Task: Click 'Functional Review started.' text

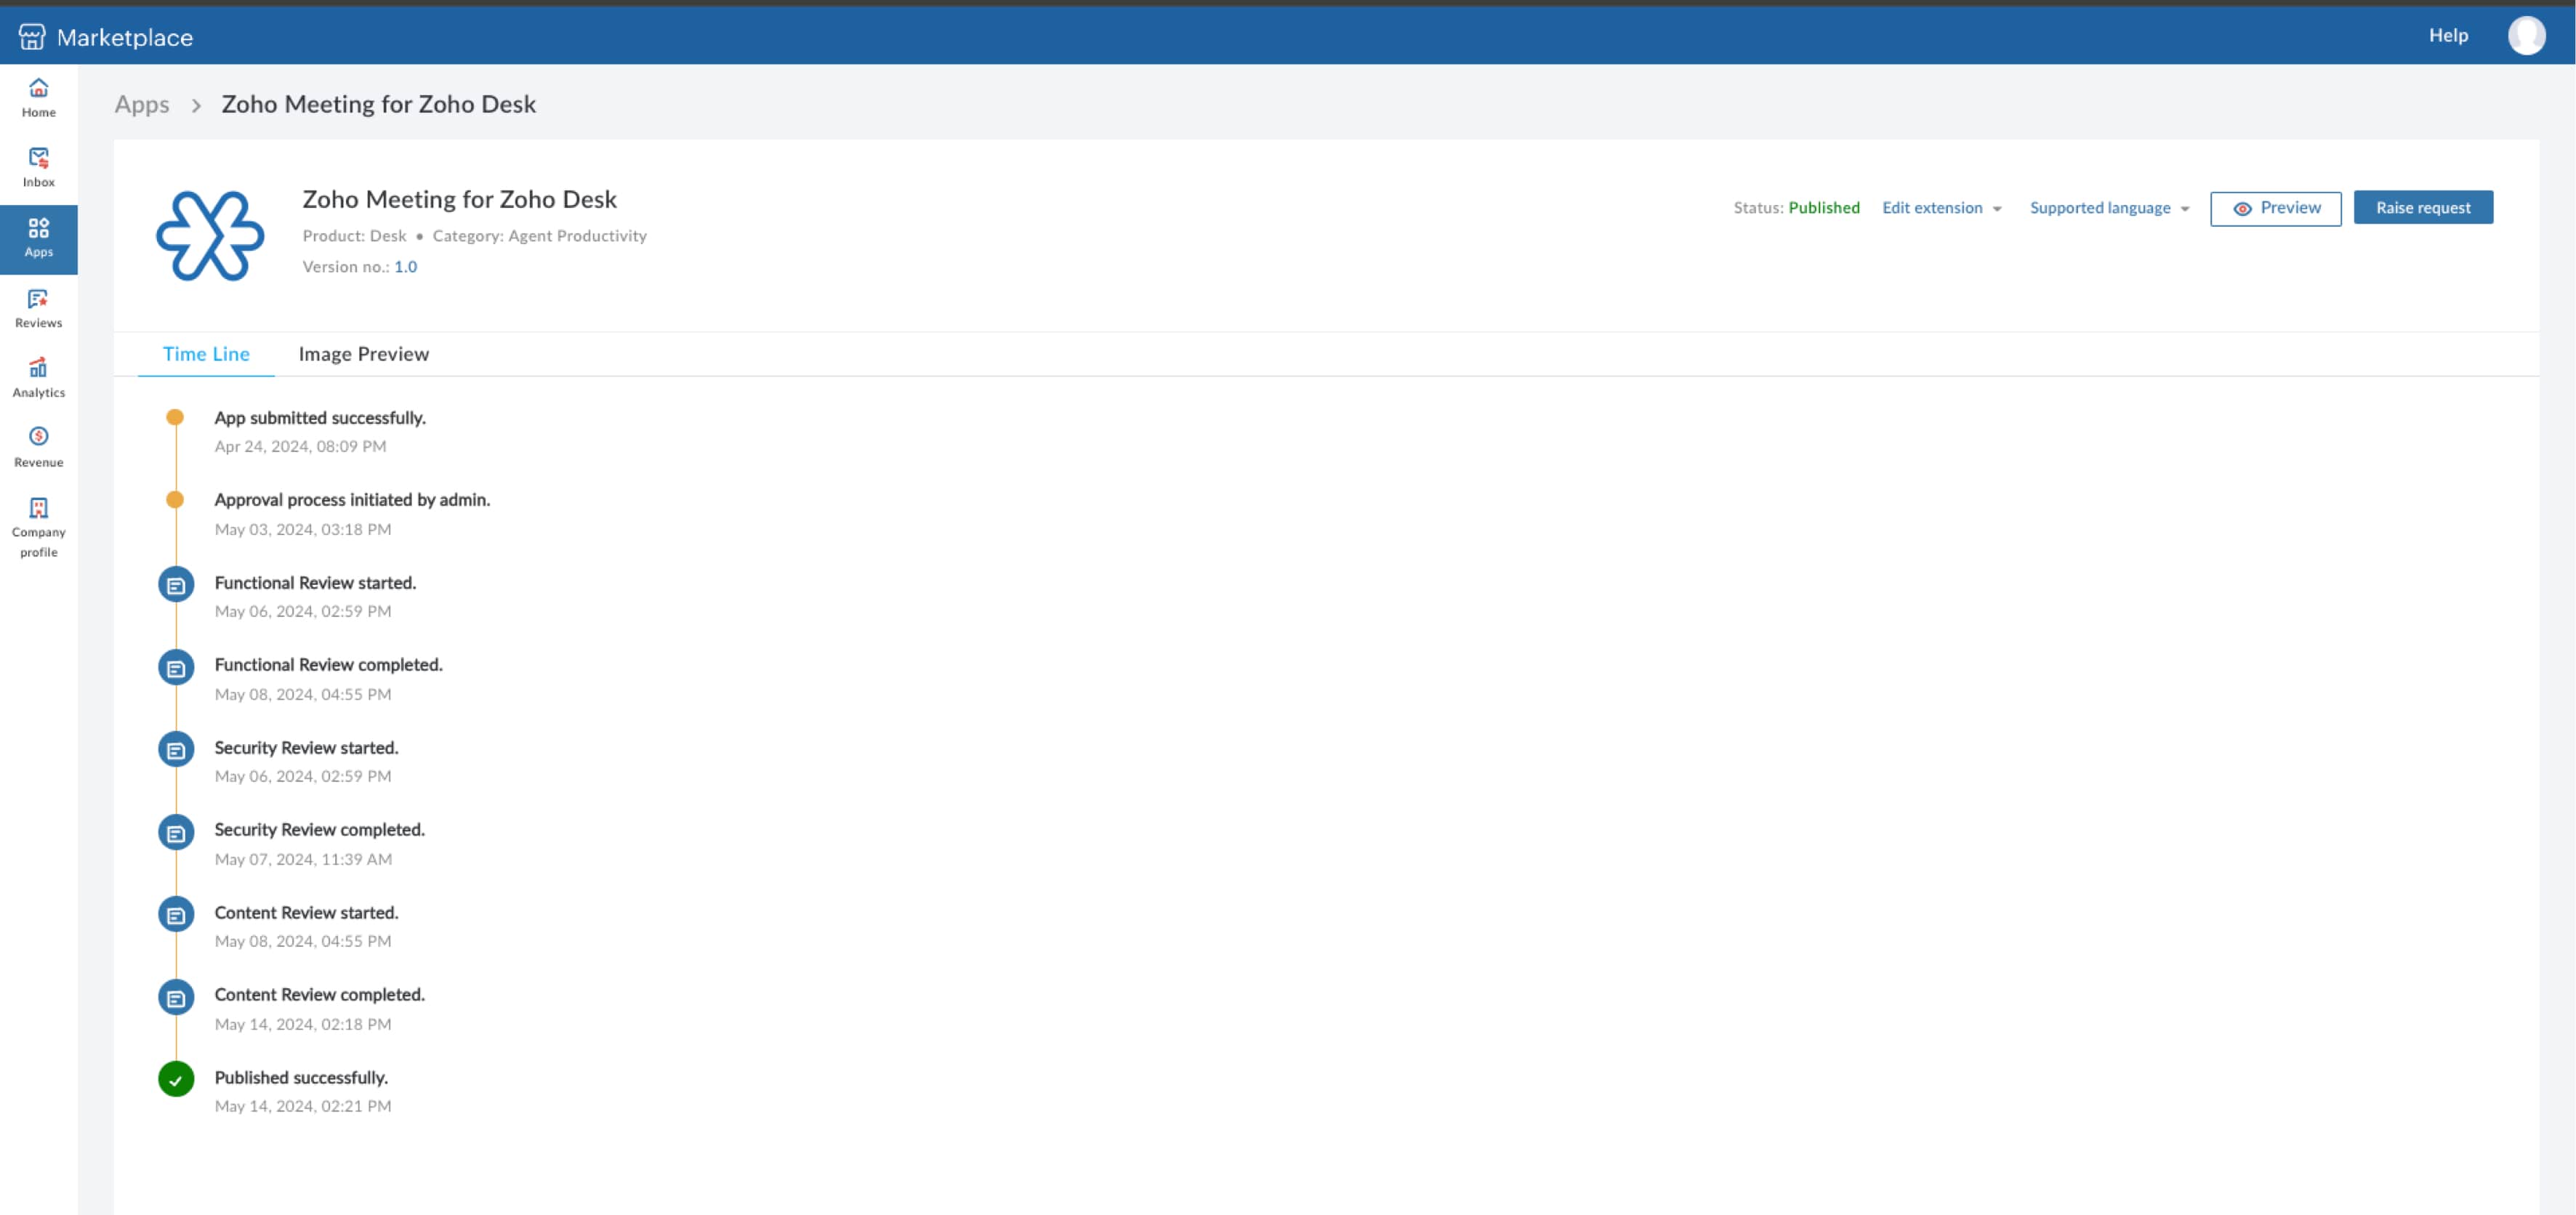Action: pyautogui.click(x=315, y=583)
